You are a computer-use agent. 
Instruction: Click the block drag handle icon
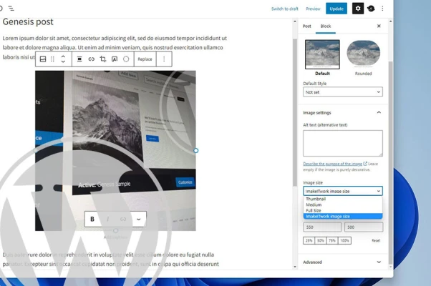pyautogui.click(x=52, y=59)
